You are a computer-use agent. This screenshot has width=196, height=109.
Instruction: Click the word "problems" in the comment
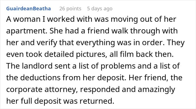click(118, 66)
